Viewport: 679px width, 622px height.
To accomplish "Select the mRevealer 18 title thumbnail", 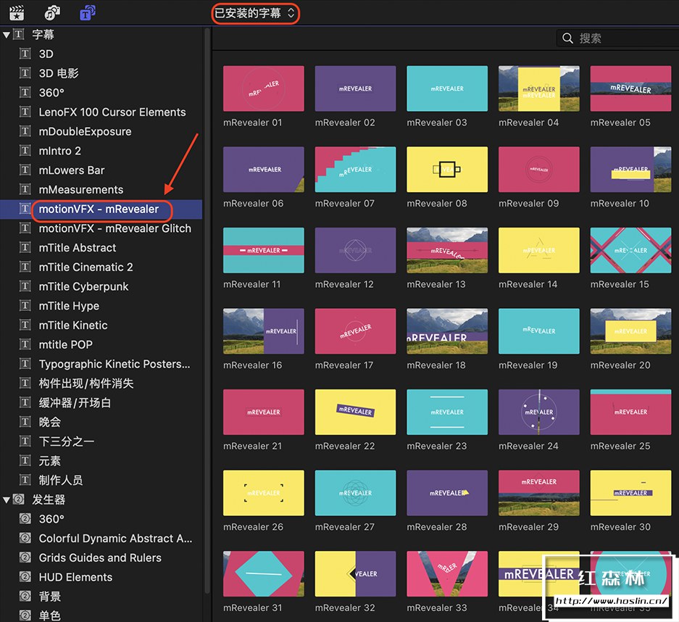I will [447, 331].
